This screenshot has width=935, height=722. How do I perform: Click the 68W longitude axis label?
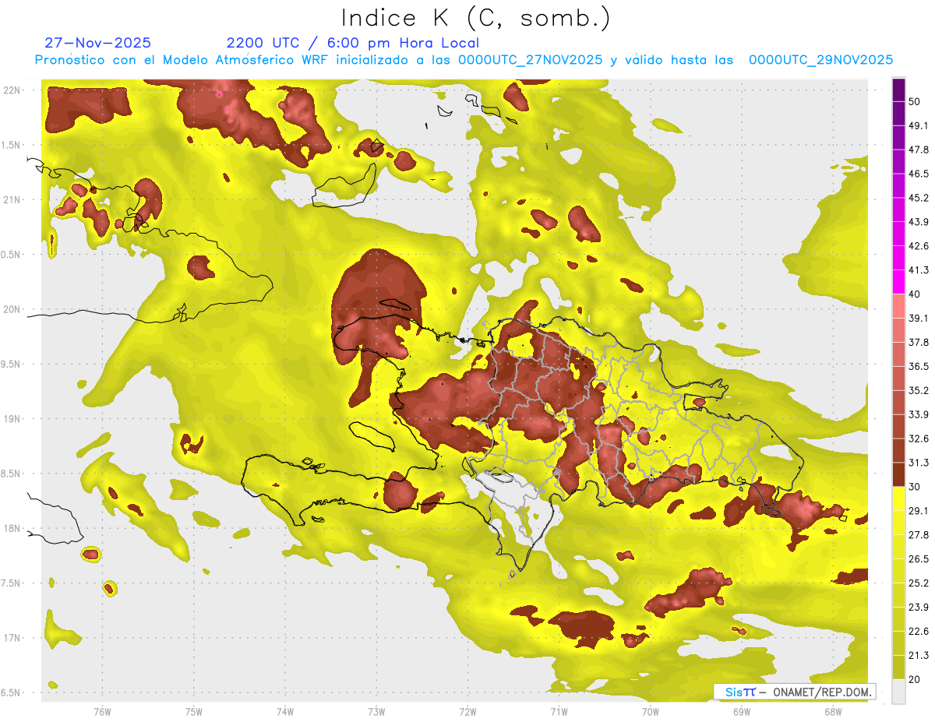click(x=832, y=712)
